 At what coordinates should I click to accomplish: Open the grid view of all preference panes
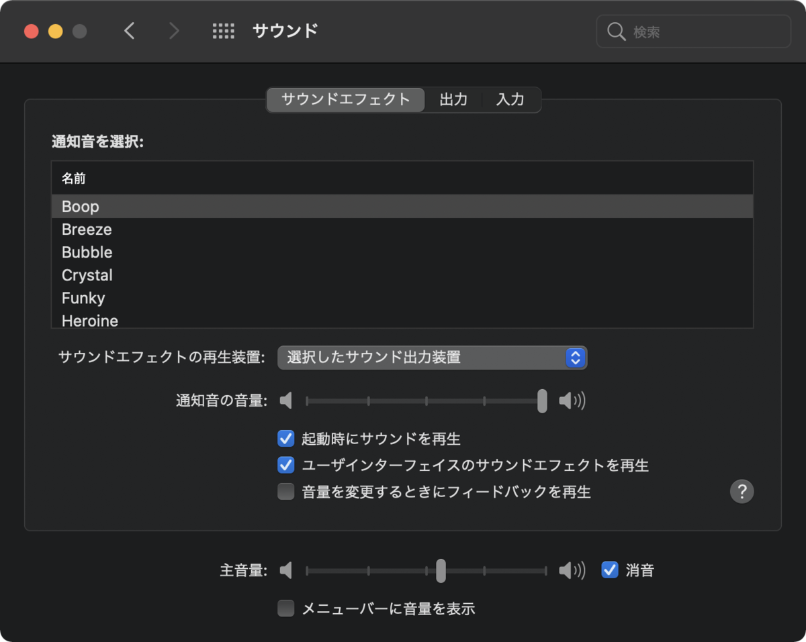pos(224,31)
